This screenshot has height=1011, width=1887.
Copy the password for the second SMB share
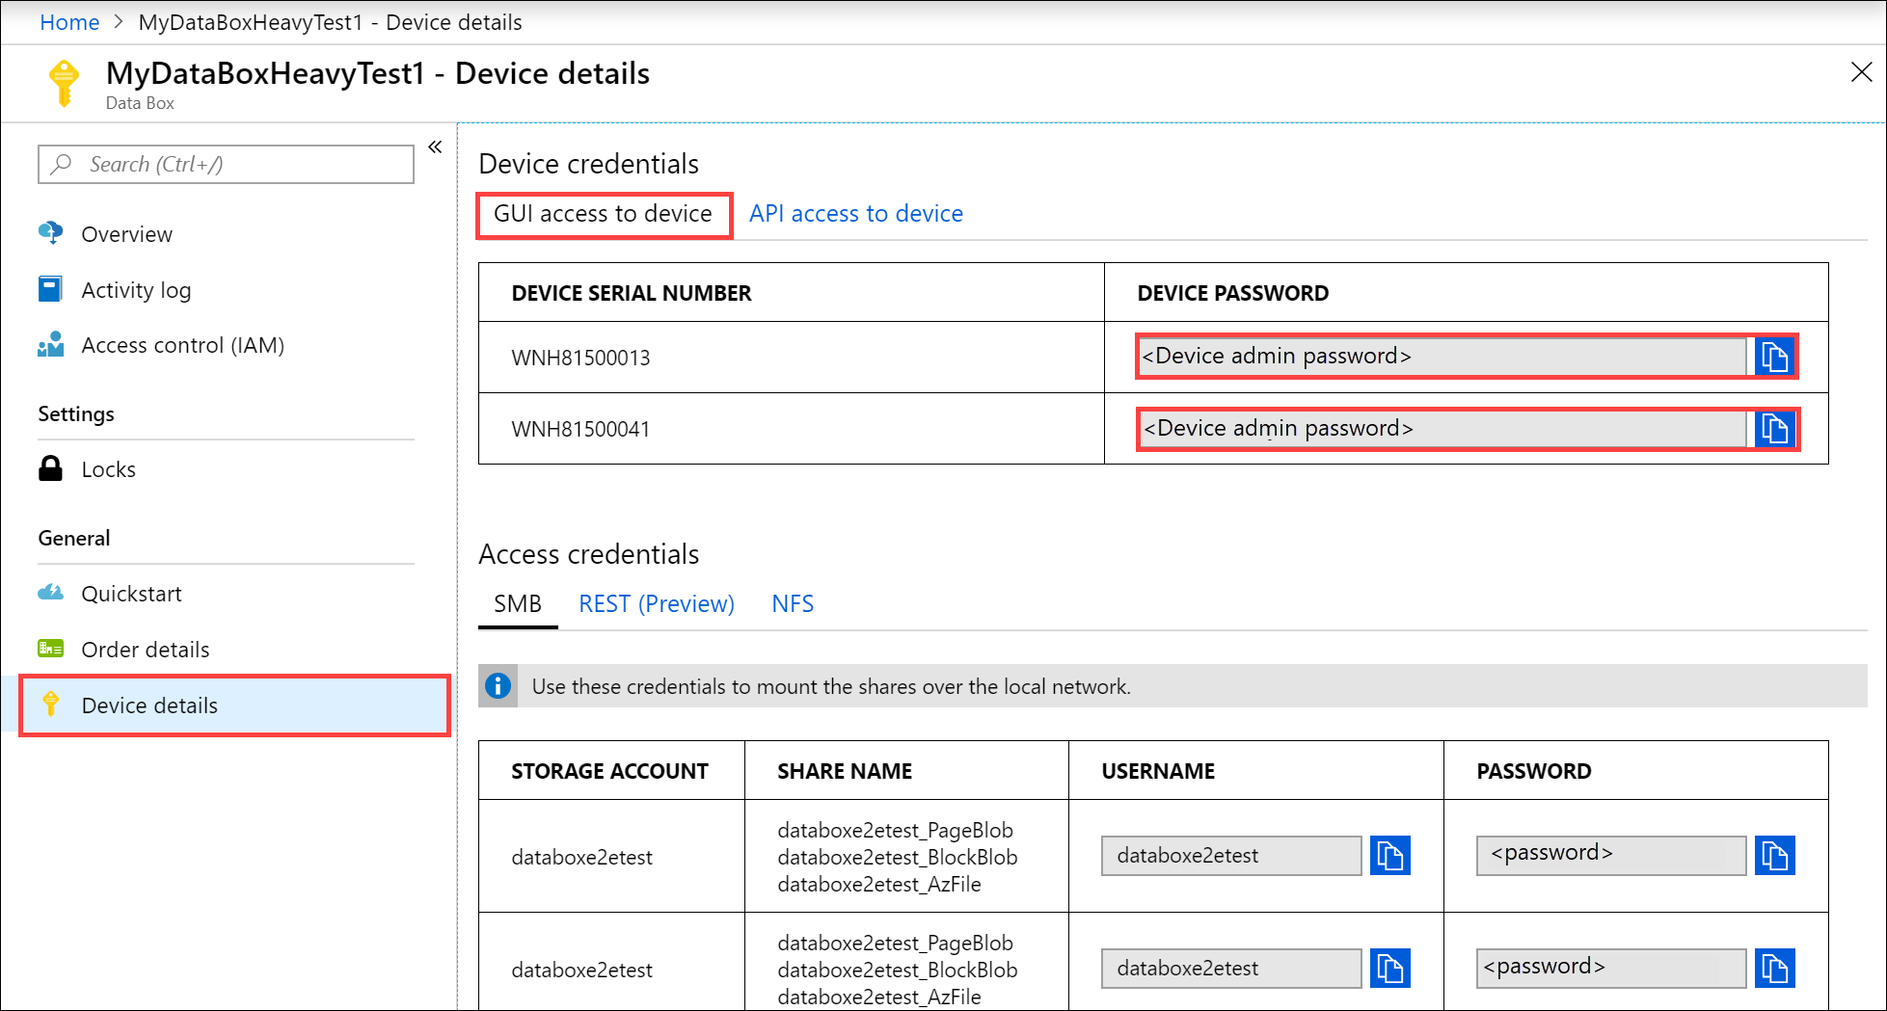click(1774, 968)
